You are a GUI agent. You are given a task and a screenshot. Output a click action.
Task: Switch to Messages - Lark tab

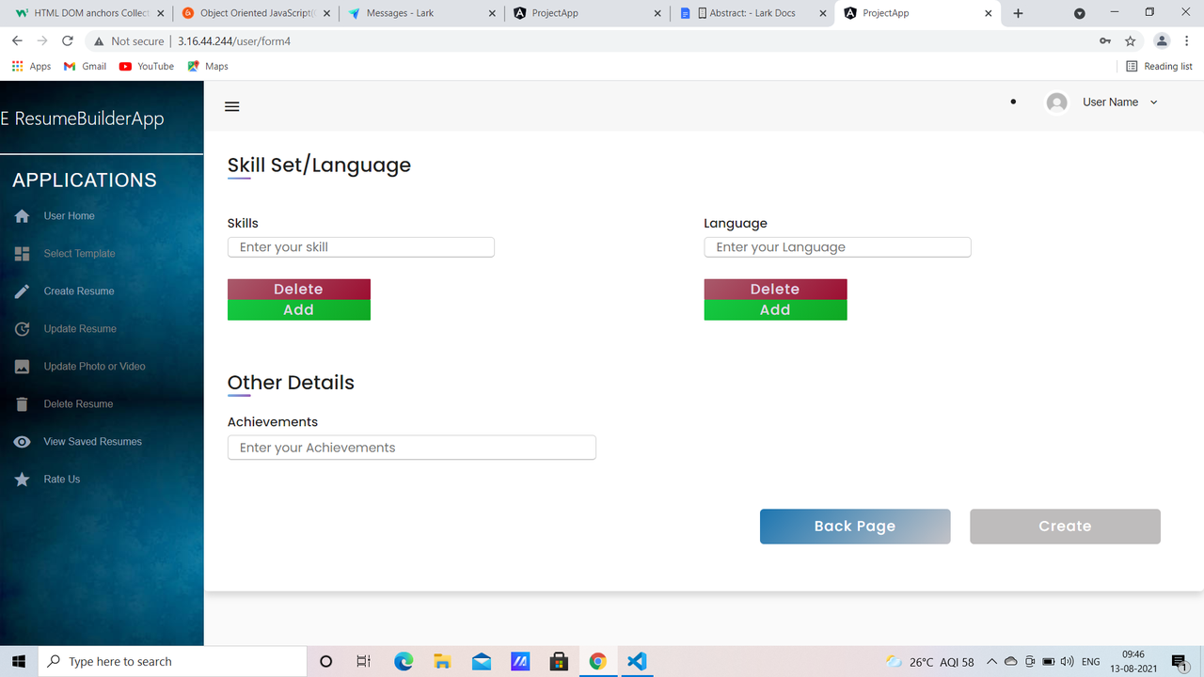(420, 13)
